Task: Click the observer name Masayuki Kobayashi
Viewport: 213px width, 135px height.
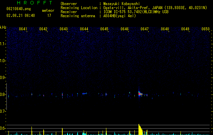Action: 122,4
